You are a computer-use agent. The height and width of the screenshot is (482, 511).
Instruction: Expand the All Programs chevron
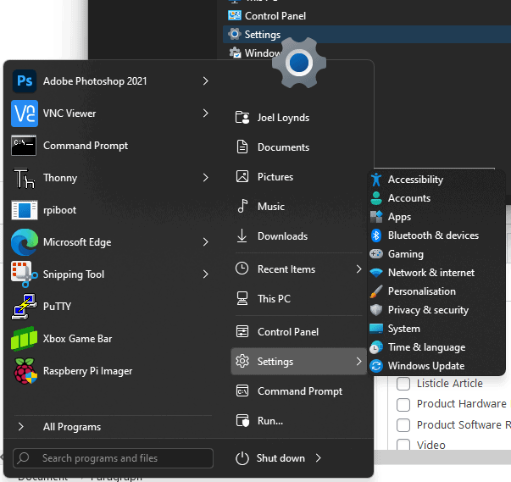coord(21,427)
